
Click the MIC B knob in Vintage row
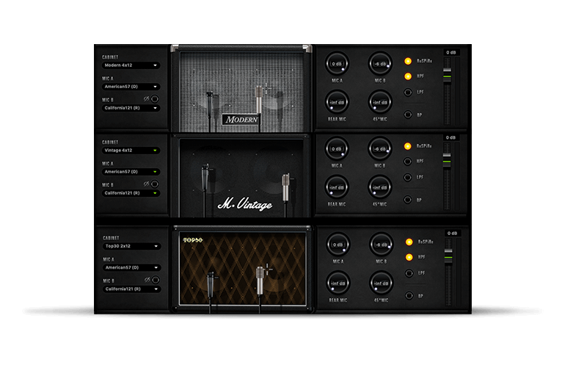tap(380, 148)
